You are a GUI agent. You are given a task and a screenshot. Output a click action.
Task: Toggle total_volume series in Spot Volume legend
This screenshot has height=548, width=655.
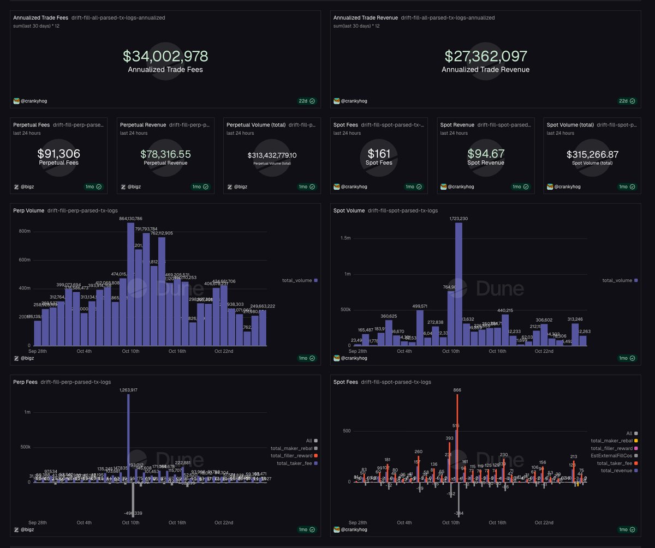click(620, 280)
